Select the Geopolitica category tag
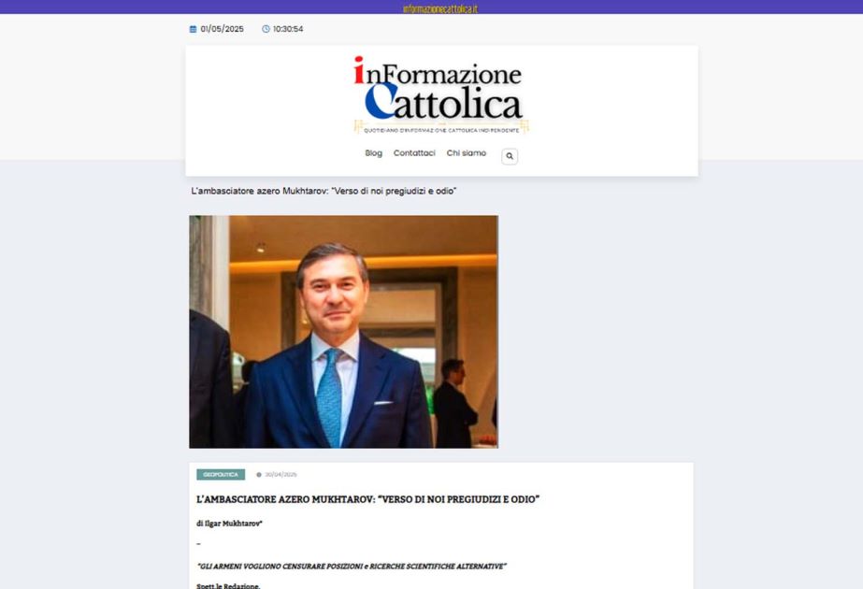Viewport: 863px width, 589px height. point(221,475)
